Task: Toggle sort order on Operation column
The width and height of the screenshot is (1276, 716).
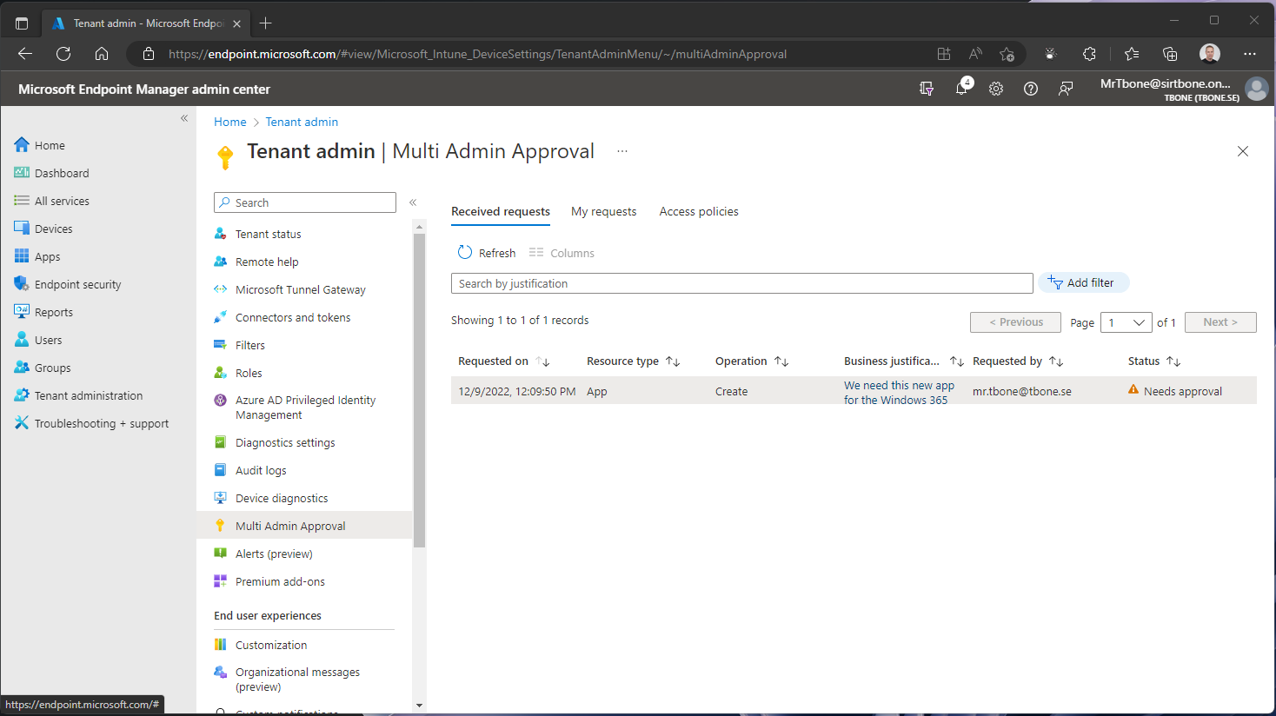Action: click(x=780, y=361)
